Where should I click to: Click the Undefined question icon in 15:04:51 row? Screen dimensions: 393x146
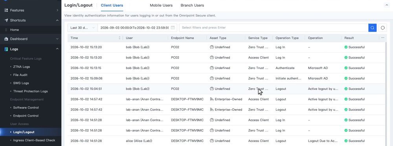click(211, 89)
